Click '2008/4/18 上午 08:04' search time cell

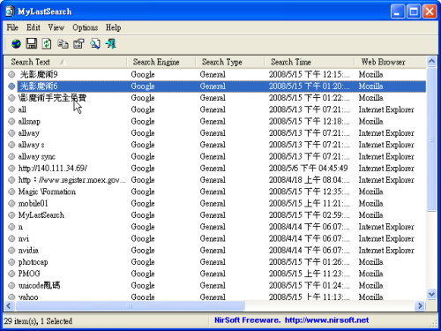click(x=310, y=180)
